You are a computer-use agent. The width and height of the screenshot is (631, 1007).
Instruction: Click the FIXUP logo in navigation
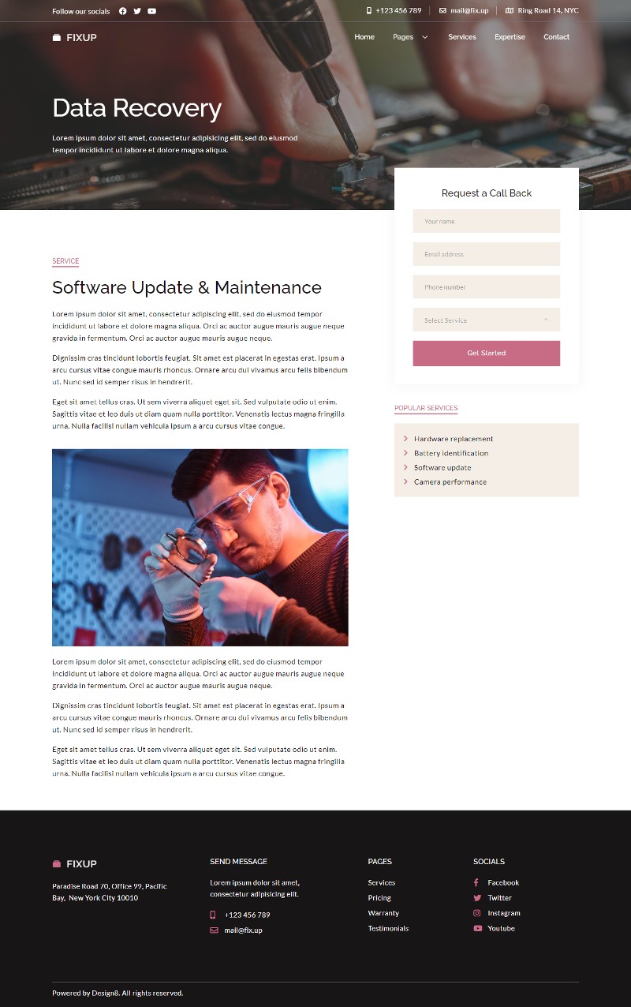tap(74, 37)
